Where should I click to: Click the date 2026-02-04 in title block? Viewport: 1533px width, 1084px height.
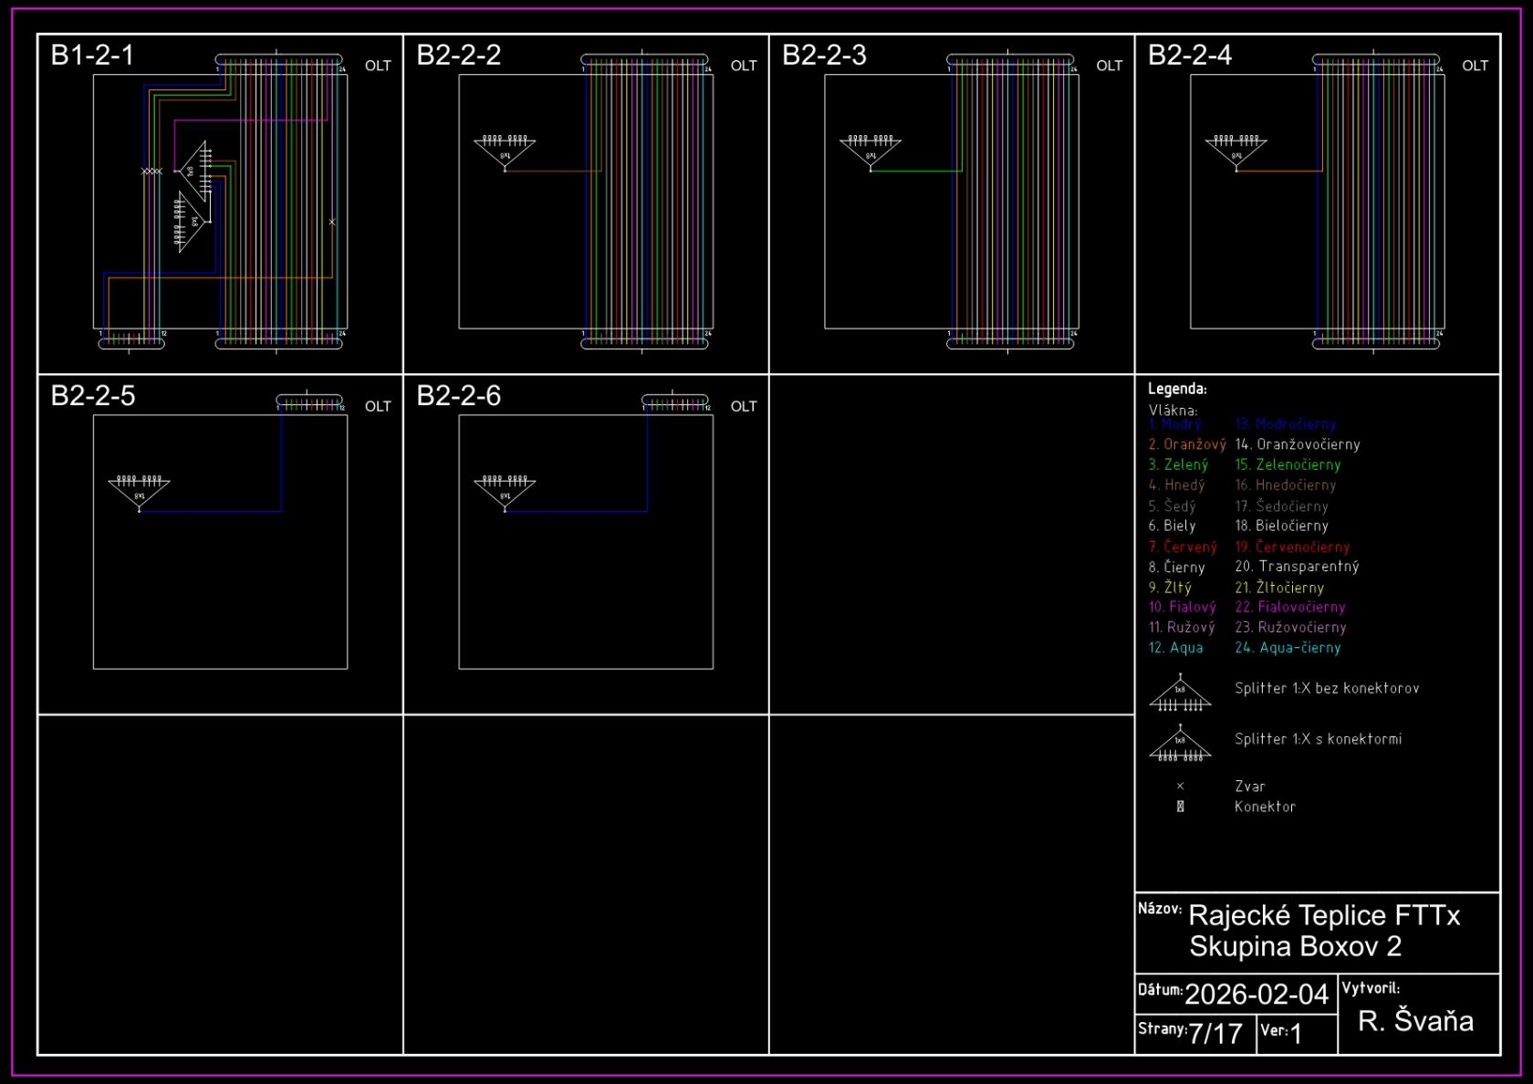pyautogui.click(x=1256, y=995)
